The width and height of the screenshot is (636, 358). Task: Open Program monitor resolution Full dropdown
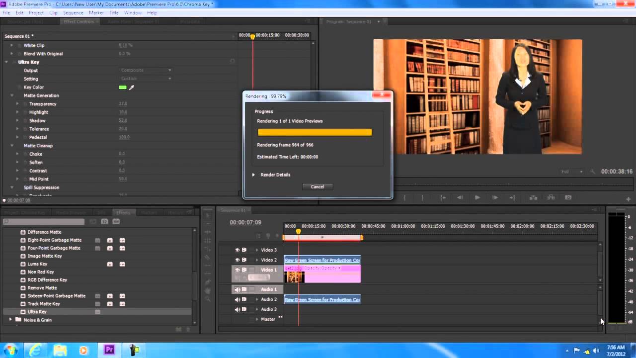point(572,172)
